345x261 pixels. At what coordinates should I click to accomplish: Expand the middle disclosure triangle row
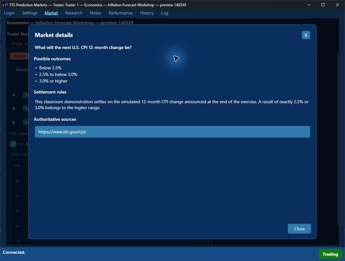(x=14, y=109)
